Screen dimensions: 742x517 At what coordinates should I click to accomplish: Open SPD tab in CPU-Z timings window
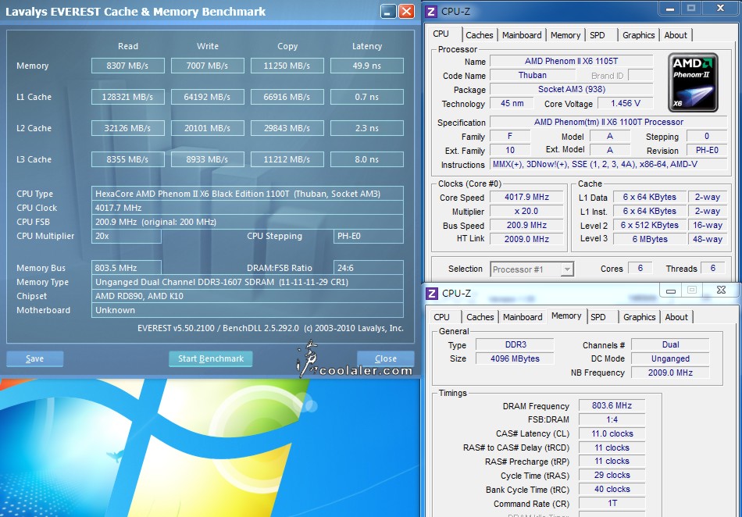click(x=598, y=317)
